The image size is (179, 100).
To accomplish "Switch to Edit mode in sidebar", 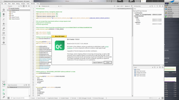I will (x=4, y=15).
